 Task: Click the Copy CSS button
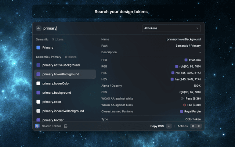coord(157,126)
